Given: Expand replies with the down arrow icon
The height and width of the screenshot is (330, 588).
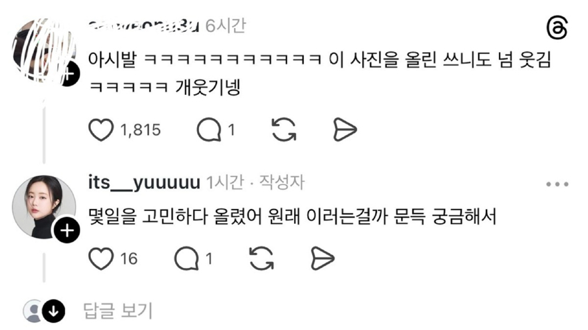Looking at the screenshot, I should pos(53,311).
